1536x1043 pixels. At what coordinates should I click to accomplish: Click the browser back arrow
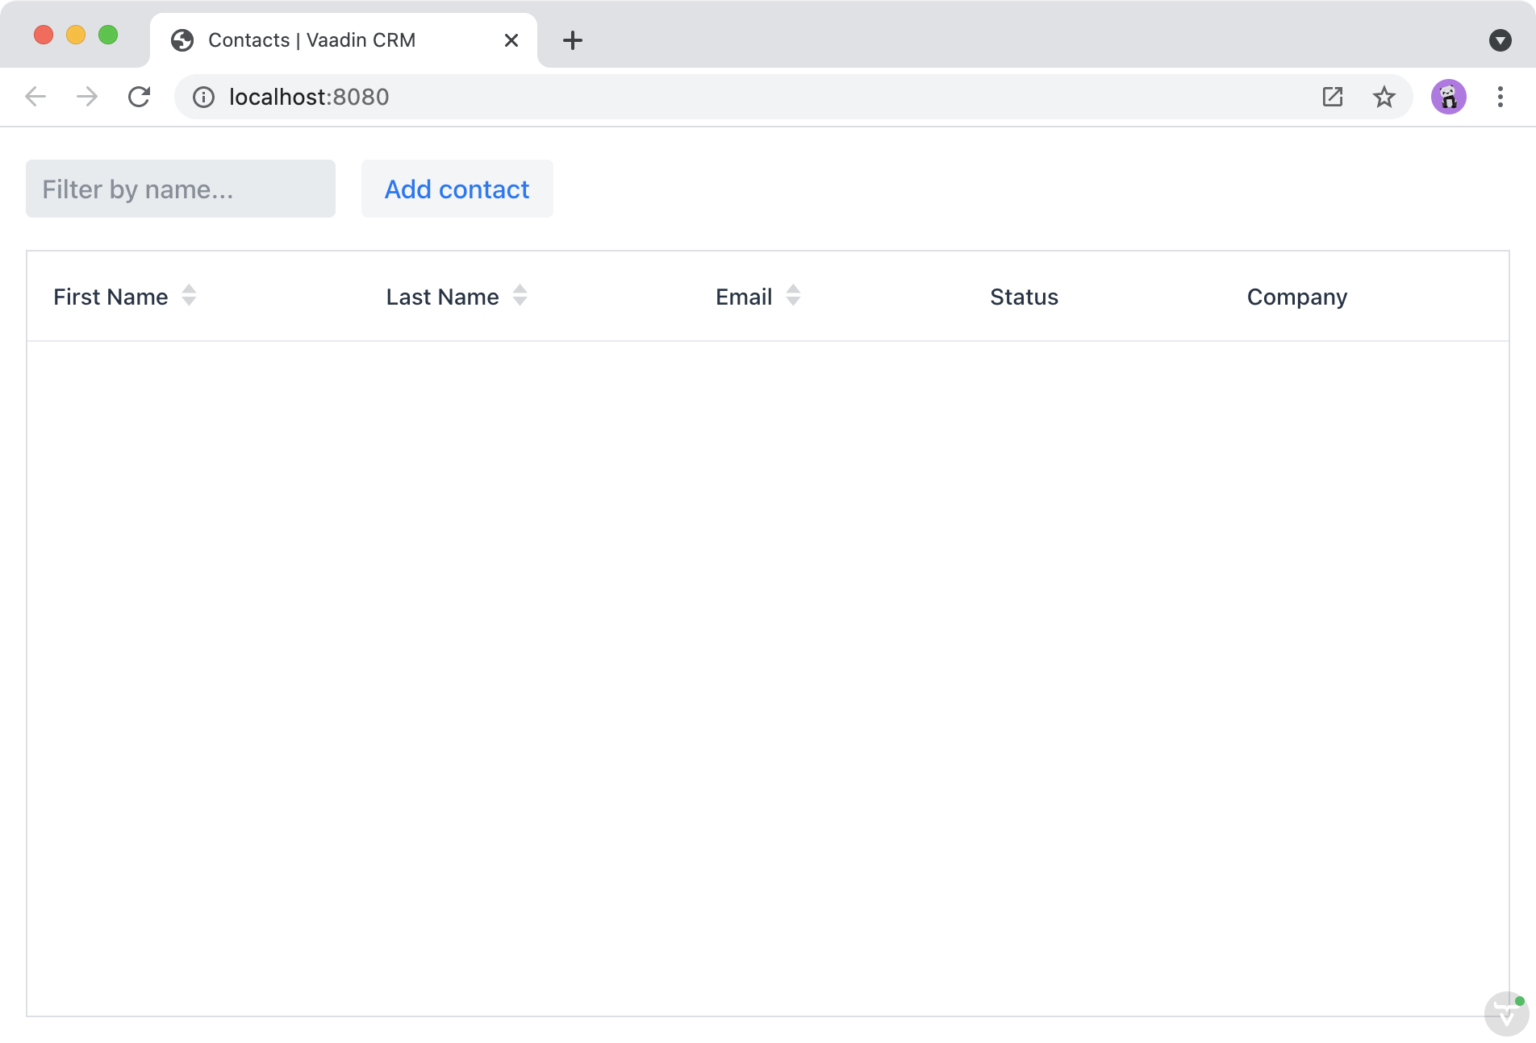click(x=35, y=97)
